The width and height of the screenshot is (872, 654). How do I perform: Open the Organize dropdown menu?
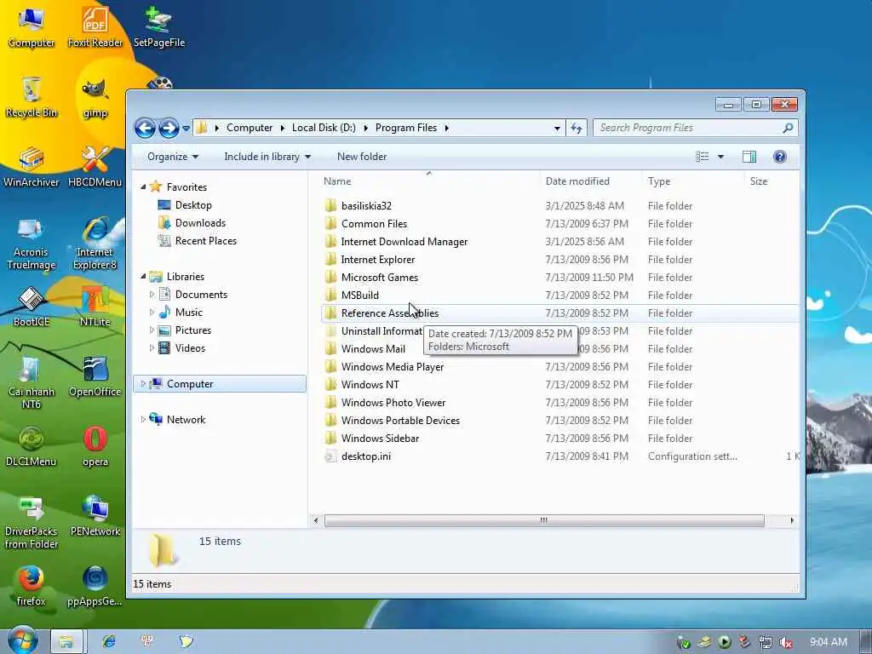(x=173, y=157)
